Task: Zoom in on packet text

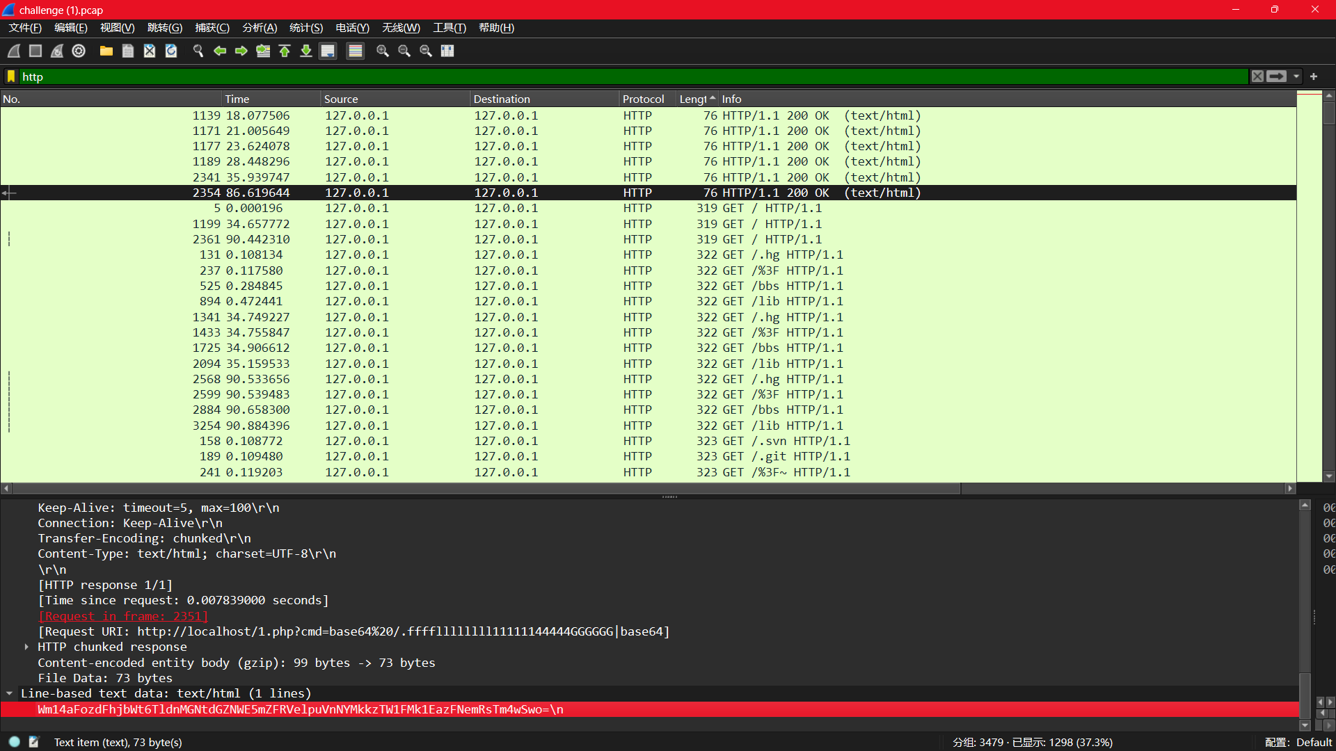Action: tap(383, 51)
